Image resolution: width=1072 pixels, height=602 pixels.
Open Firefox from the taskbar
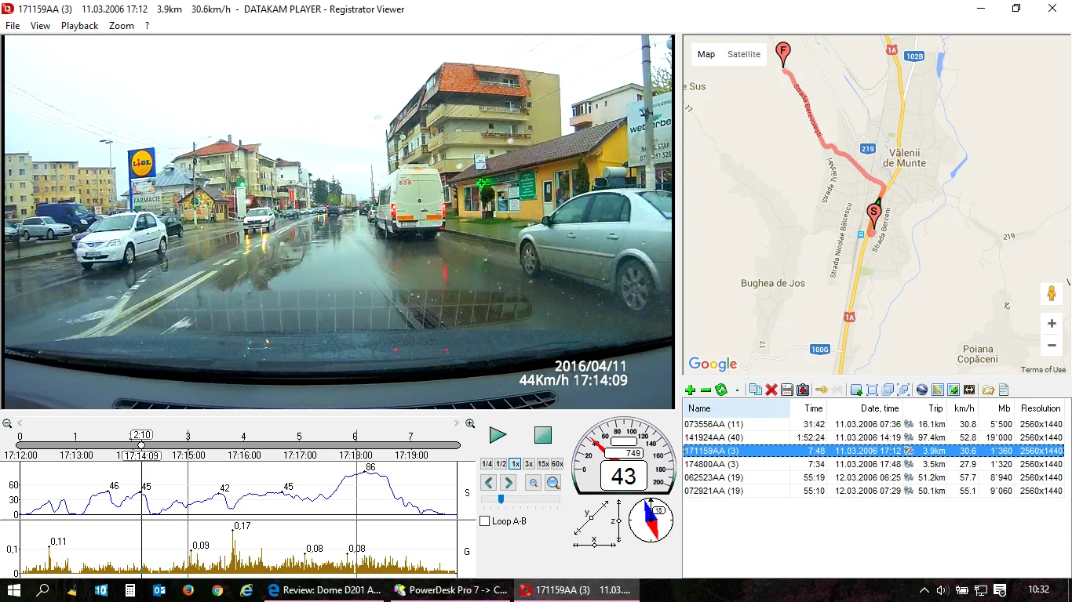point(188,590)
